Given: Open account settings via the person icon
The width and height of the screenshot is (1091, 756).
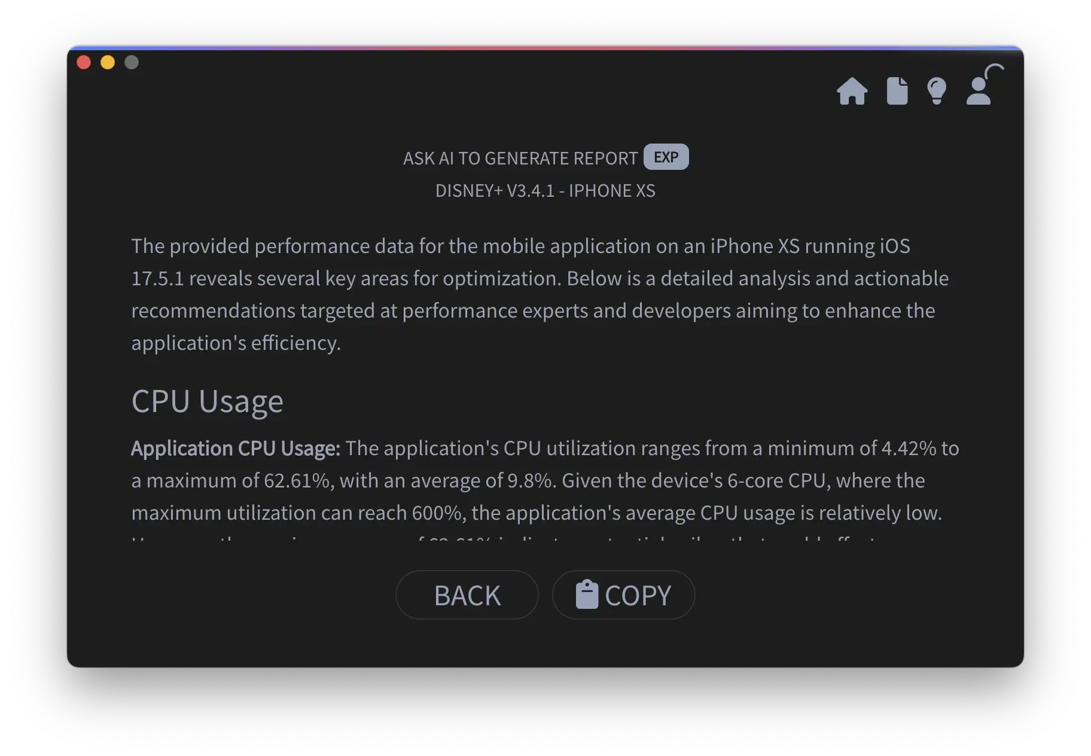Looking at the screenshot, I should pyautogui.click(x=979, y=91).
